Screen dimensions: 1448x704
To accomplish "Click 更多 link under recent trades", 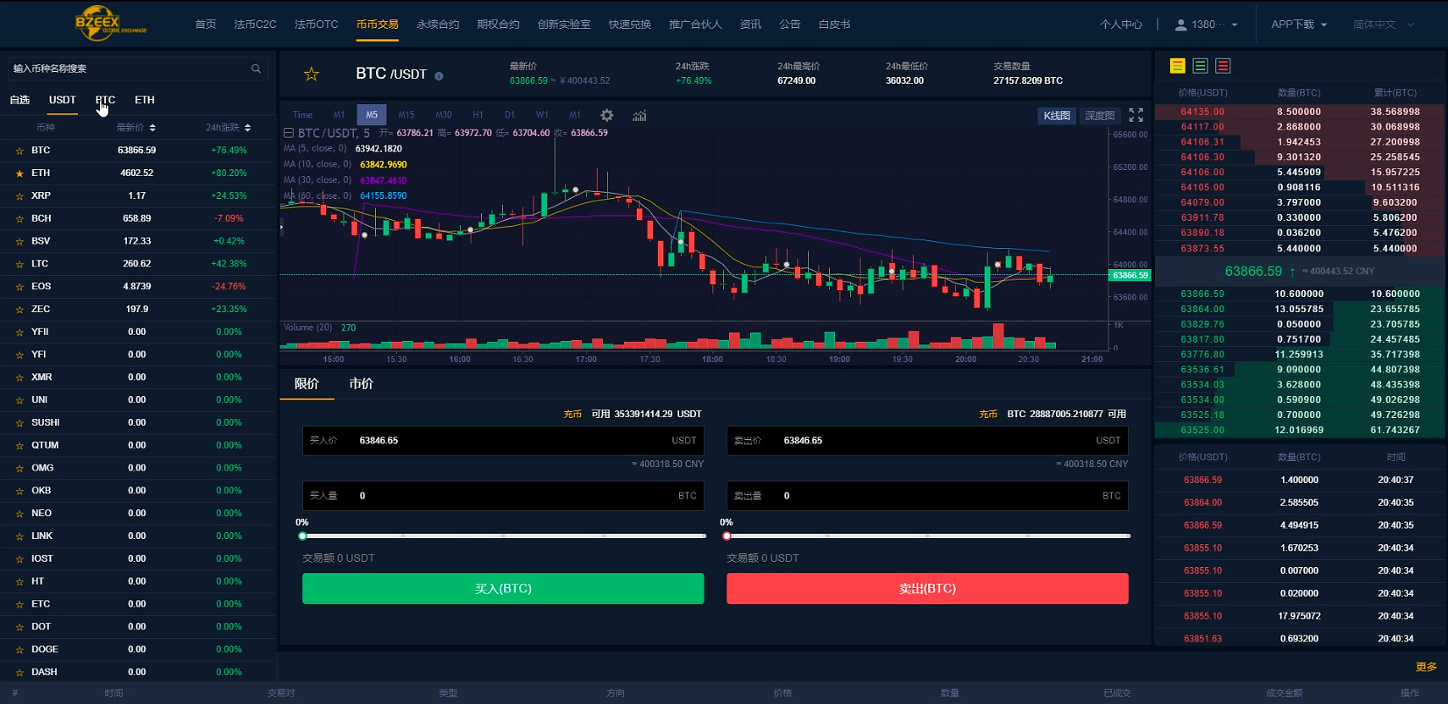I will pos(1426,667).
